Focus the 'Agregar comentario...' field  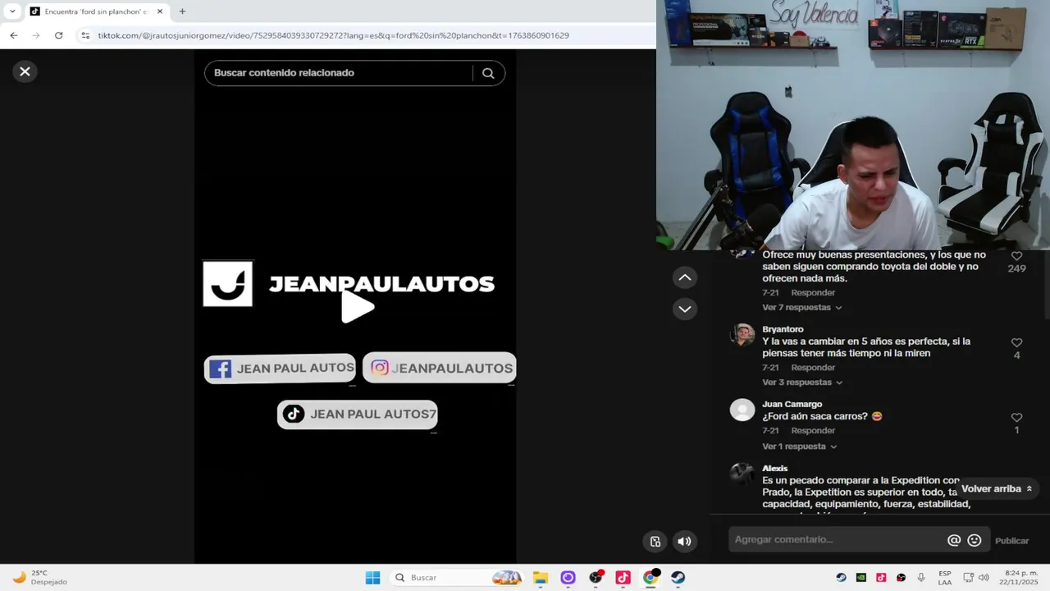(837, 540)
